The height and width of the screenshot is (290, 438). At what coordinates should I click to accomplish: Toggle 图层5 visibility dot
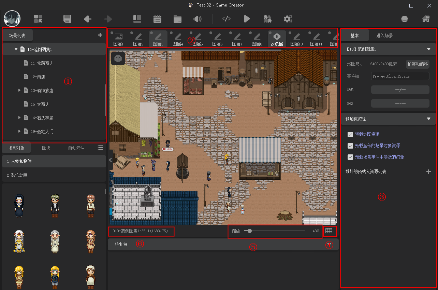(191, 33)
